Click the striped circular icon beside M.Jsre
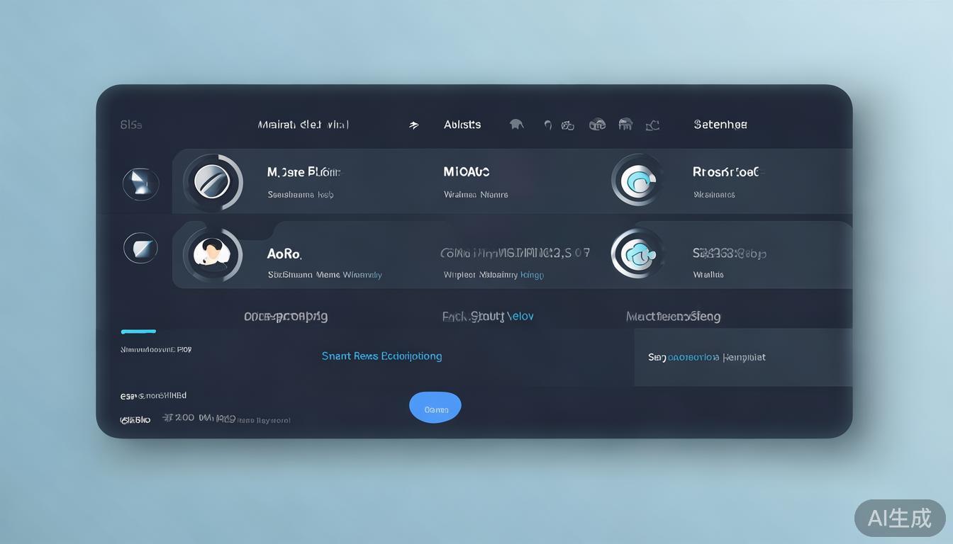This screenshot has height=544, width=953. (213, 183)
